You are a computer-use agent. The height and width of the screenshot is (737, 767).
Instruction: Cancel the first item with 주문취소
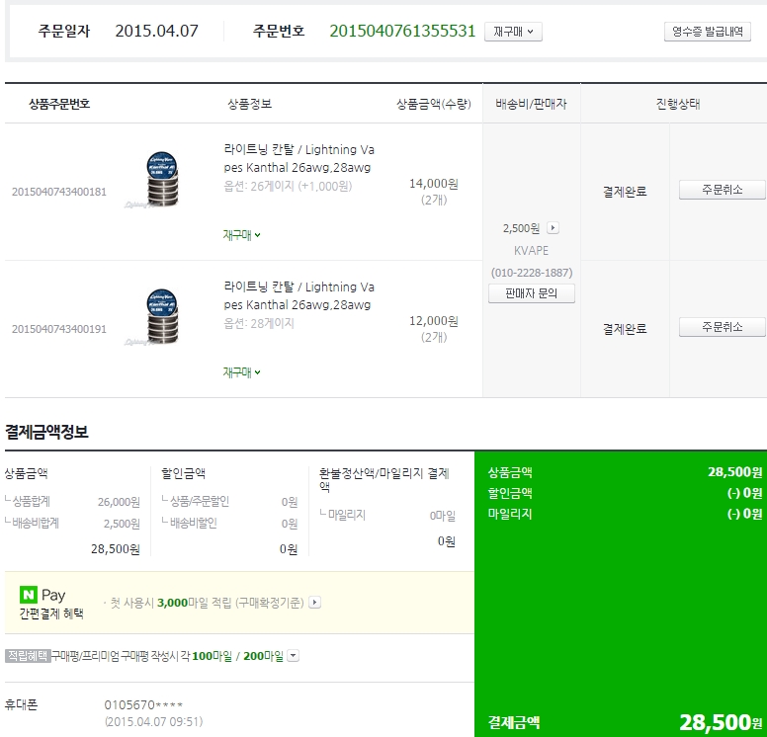click(722, 190)
